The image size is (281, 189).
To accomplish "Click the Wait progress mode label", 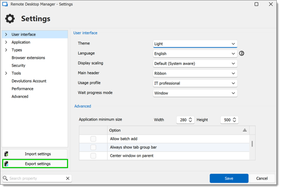I will pos(95,93).
